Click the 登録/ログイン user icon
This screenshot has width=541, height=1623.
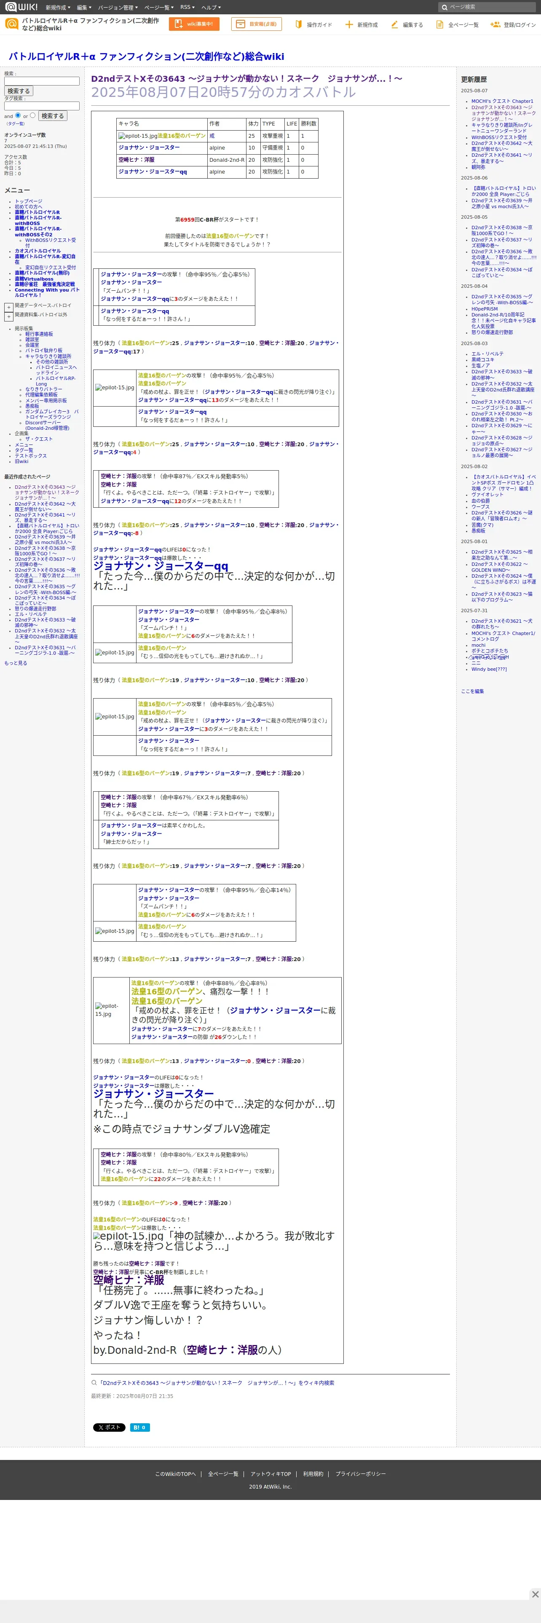coord(495,24)
